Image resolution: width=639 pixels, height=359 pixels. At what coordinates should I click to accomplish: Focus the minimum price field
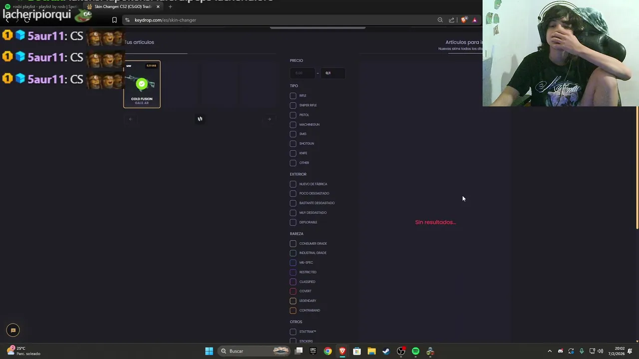point(303,73)
